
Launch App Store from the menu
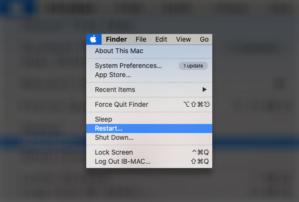(113, 75)
